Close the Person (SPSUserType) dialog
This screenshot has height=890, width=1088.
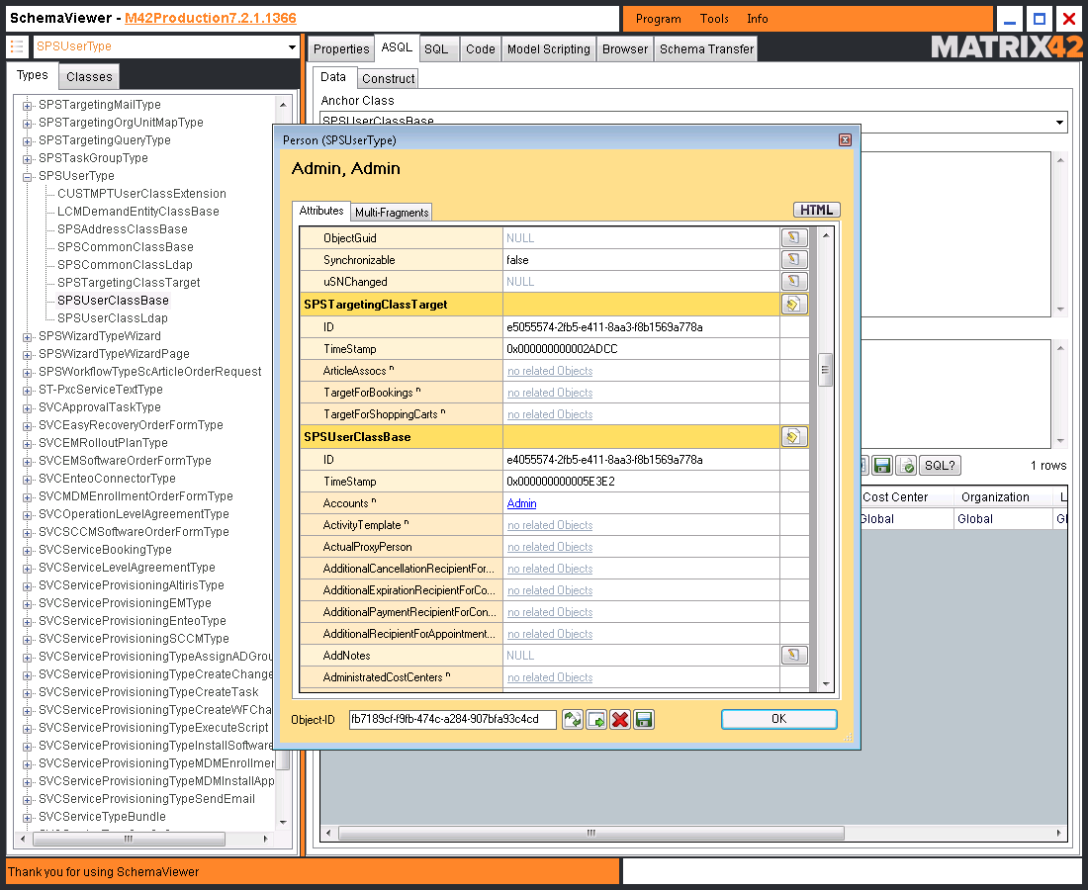point(845,140)
